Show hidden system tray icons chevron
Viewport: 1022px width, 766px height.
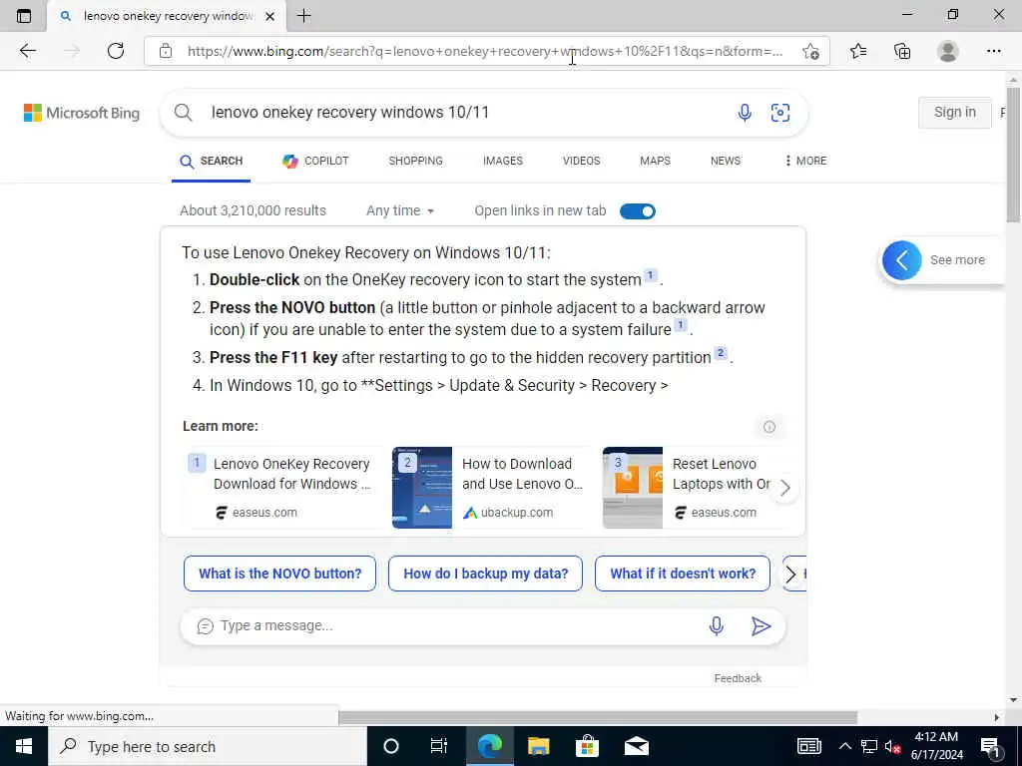(x=844, y=747)
